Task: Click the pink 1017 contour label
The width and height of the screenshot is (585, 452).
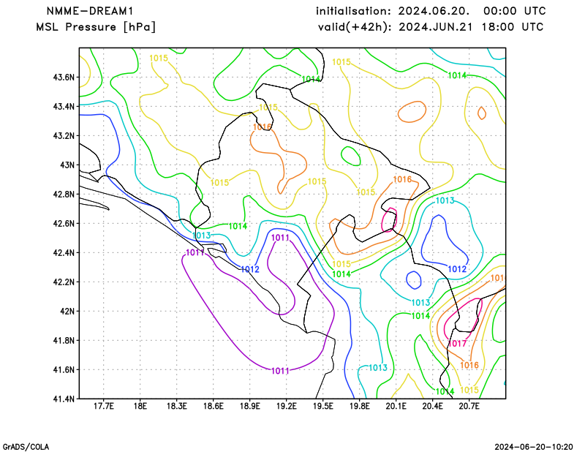Action: pyautogui.click(x=458, y=343)
